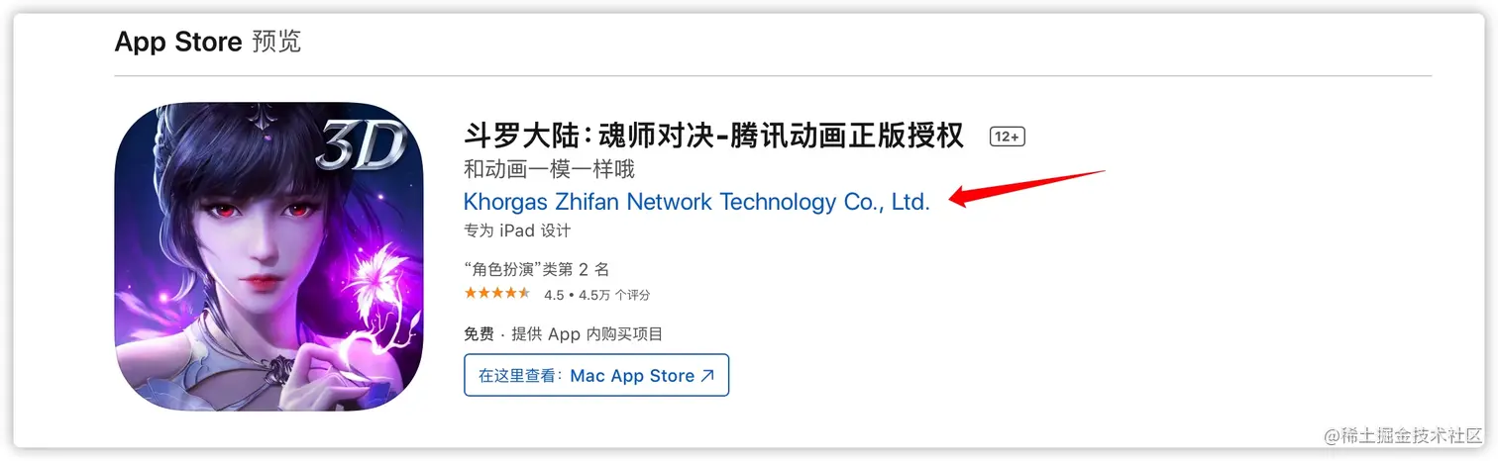This screenshot has width=1498, height=461.
Task: Click the App Store header title
Action: (178, 42)
